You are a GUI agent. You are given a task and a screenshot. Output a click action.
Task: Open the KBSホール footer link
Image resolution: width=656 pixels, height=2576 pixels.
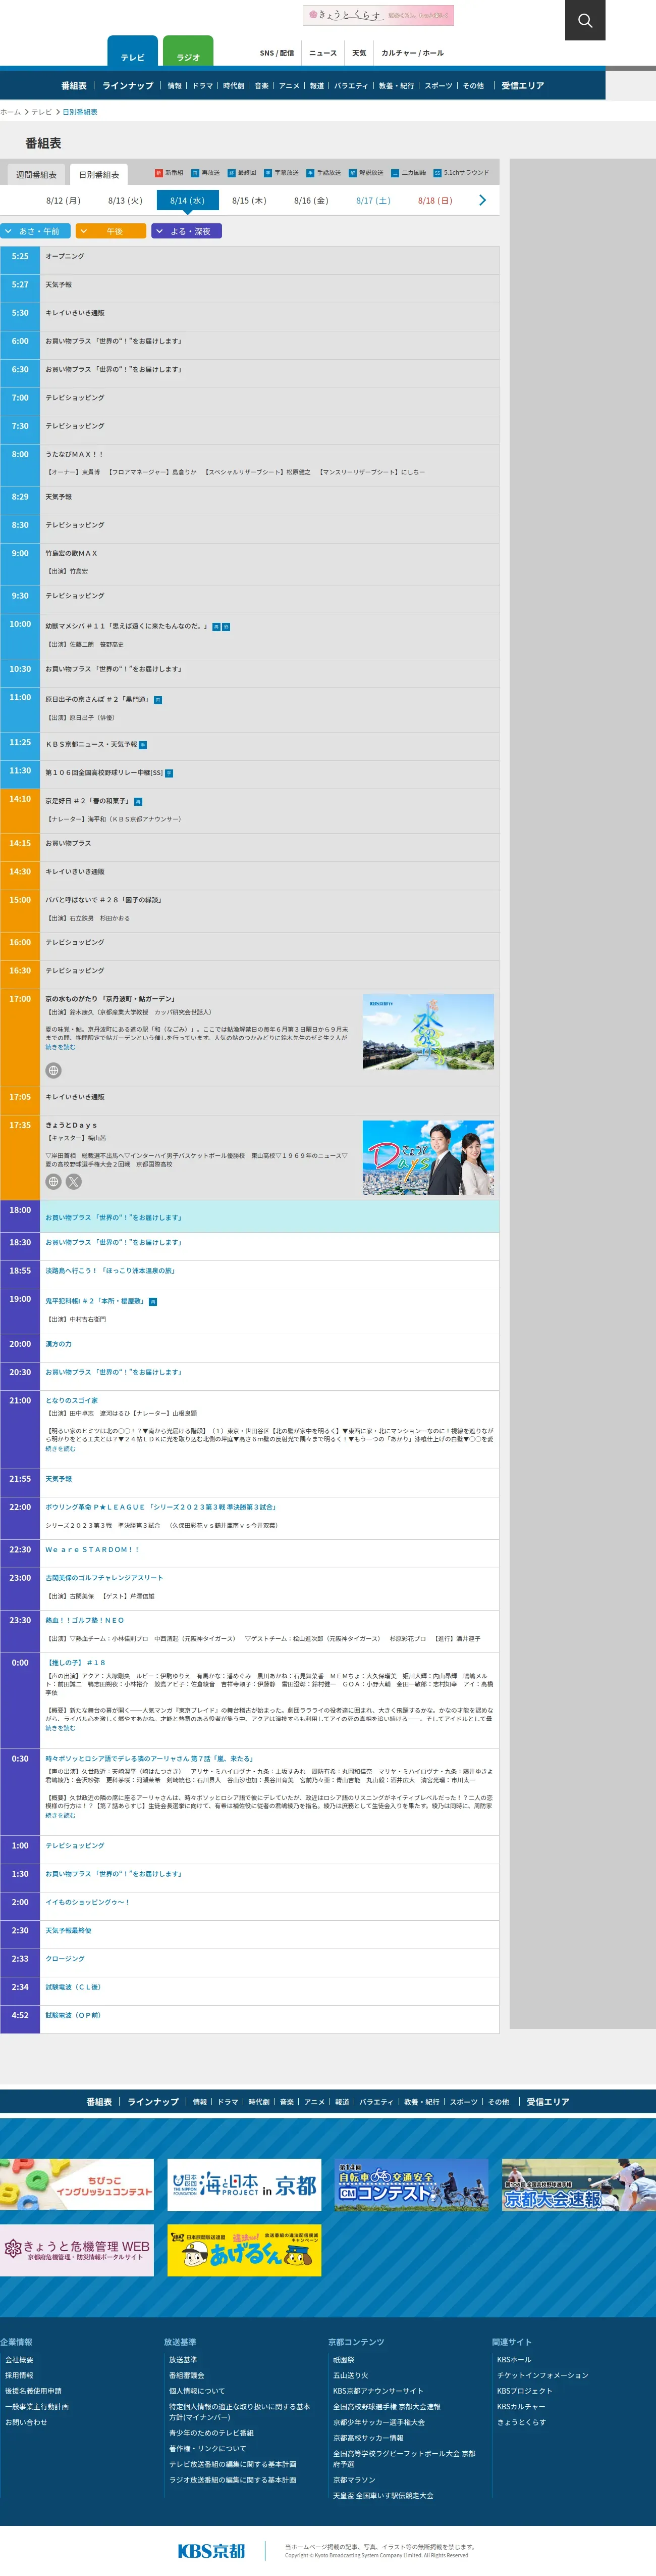tap(514, 2359)
